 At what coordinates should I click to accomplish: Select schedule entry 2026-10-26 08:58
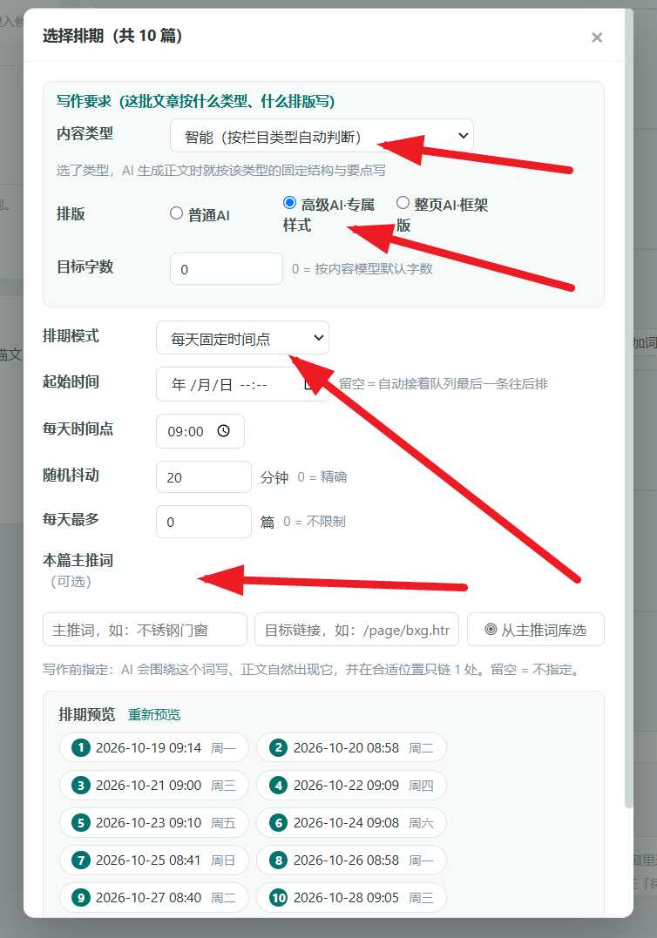click(x=351, y=860)
